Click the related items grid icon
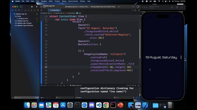The height and width of the screenshot is (110, 197). (x=42, y=10)
